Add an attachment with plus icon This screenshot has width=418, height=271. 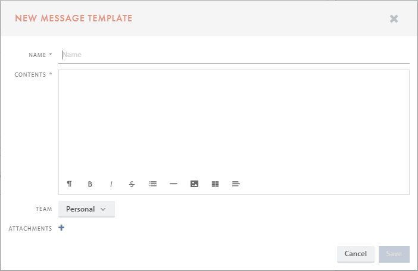(61, 228)
